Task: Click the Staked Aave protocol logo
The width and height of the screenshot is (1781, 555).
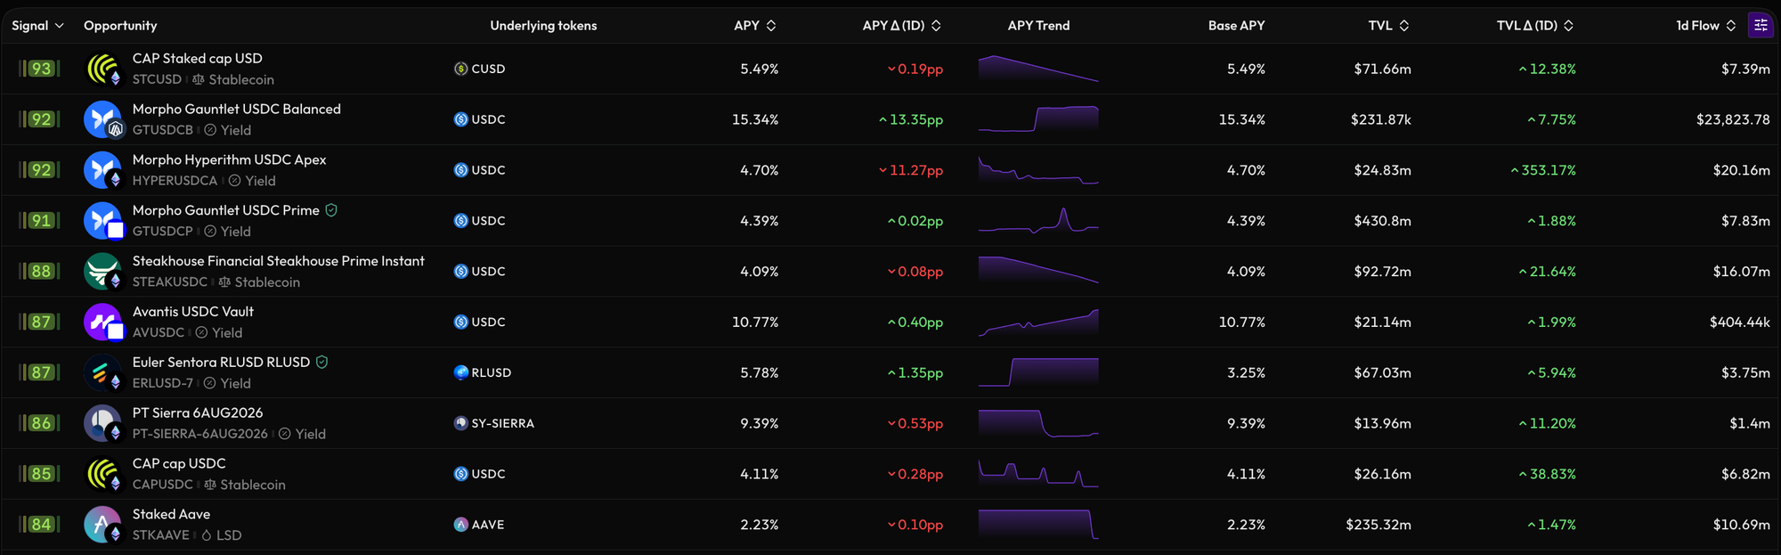Action: pos(103,524)
